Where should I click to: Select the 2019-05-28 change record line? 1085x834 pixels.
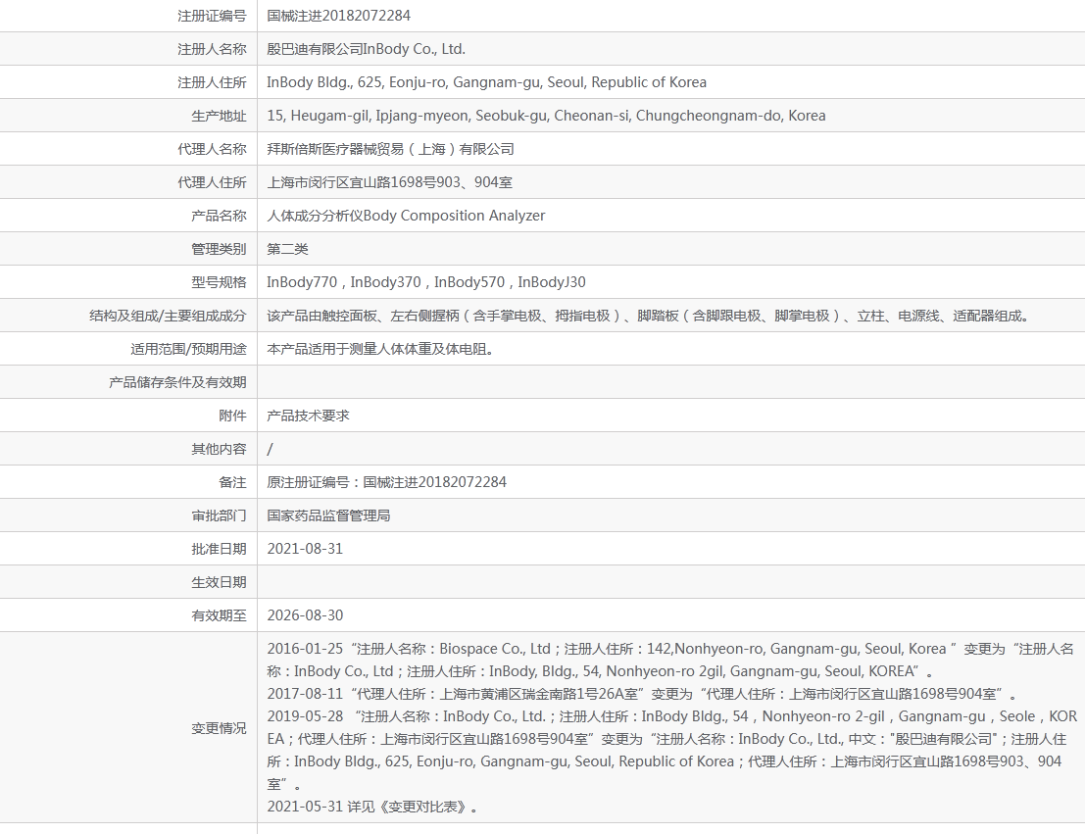[x=672, y=751]
